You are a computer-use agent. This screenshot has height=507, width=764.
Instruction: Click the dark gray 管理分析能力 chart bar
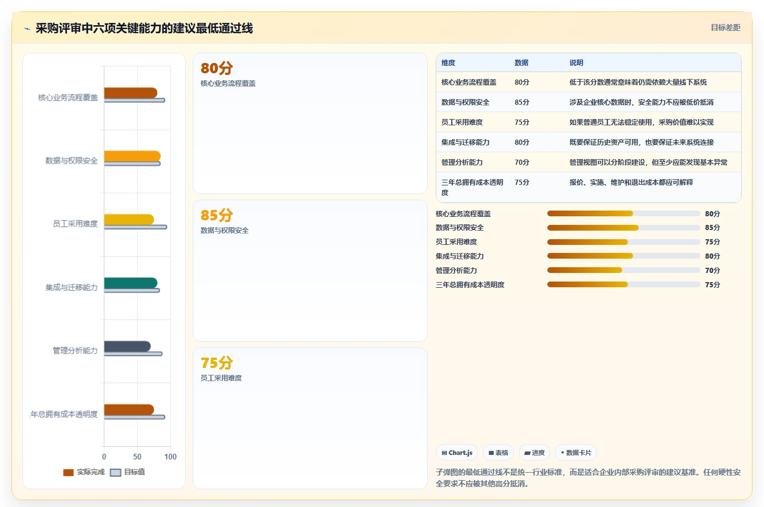pyautogui.click(x=127, y=346)
